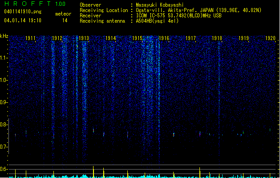The height and width of the screenshot is (178, 280).
Task: Click the "meteor" count label
Action: tap(63, 14)
